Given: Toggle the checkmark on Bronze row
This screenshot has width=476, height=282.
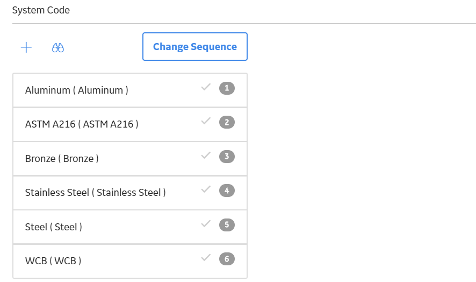Looking at the screenshot, I should tap(206, 155).
